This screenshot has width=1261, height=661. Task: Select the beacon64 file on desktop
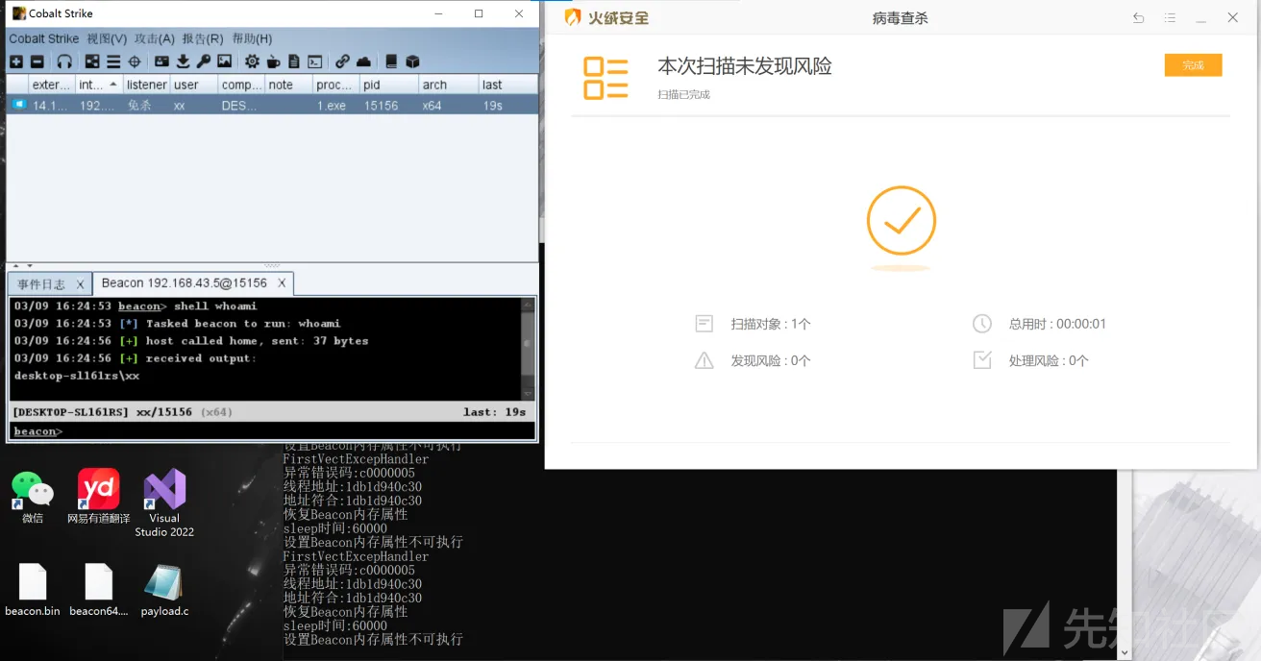tap(98, 590)
